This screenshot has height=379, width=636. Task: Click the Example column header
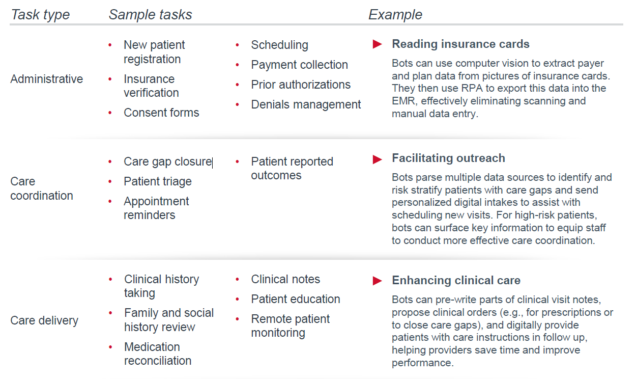pos(395,15)
